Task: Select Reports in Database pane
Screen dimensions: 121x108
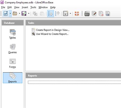Action: pyautogui.click(x=13, y=78)
